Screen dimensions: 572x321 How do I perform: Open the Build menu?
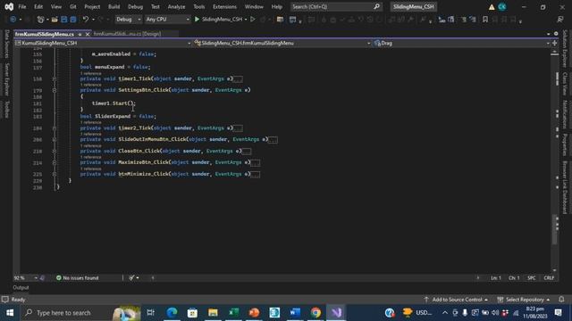[114, 6]
